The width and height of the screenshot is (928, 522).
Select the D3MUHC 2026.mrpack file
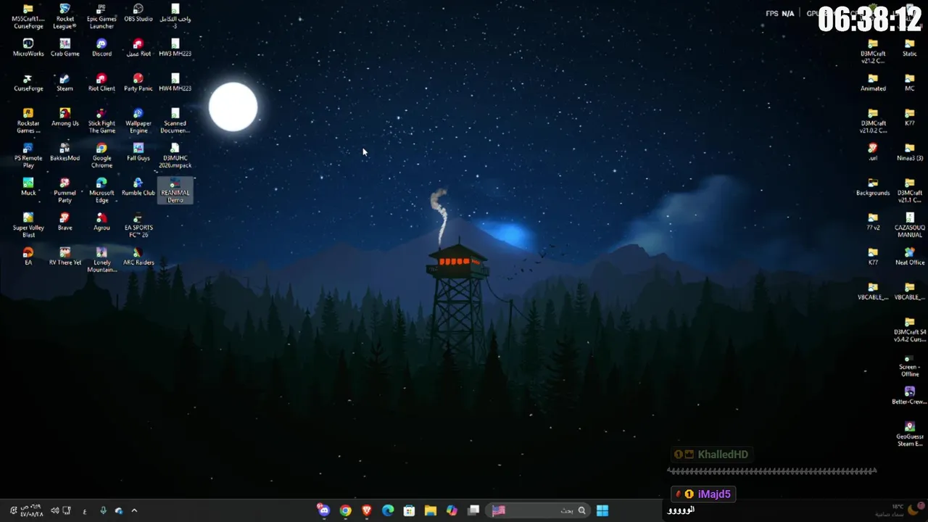[175, 155]
